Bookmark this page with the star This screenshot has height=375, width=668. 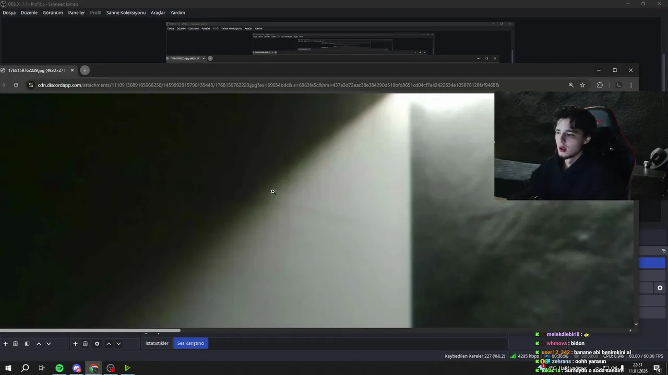click(582, 85)
